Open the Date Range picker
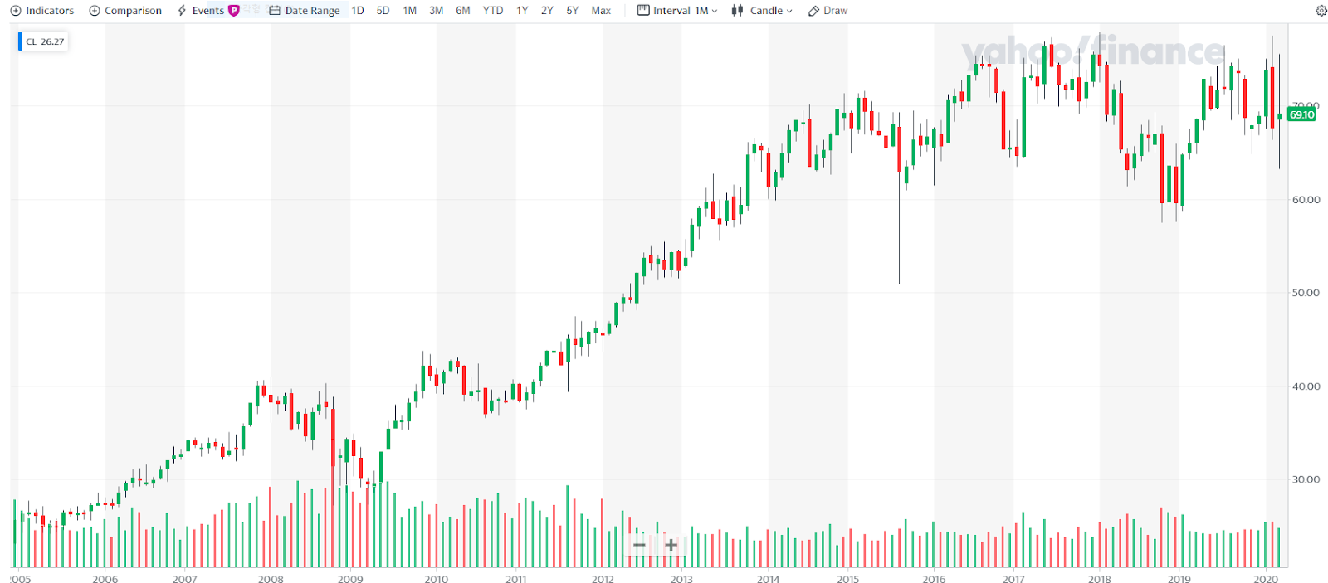Image resolution: width=1328 pixels, height=583 pixels. pyautogui.click(x=305, y=11)
